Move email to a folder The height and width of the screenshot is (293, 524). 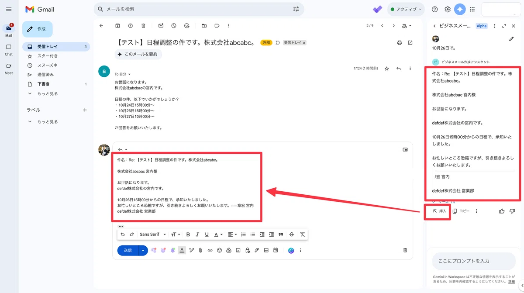(x=204, y=26)
